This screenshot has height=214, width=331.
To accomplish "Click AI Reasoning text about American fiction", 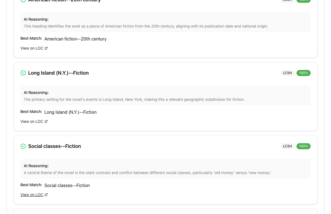I will (146, 26).
